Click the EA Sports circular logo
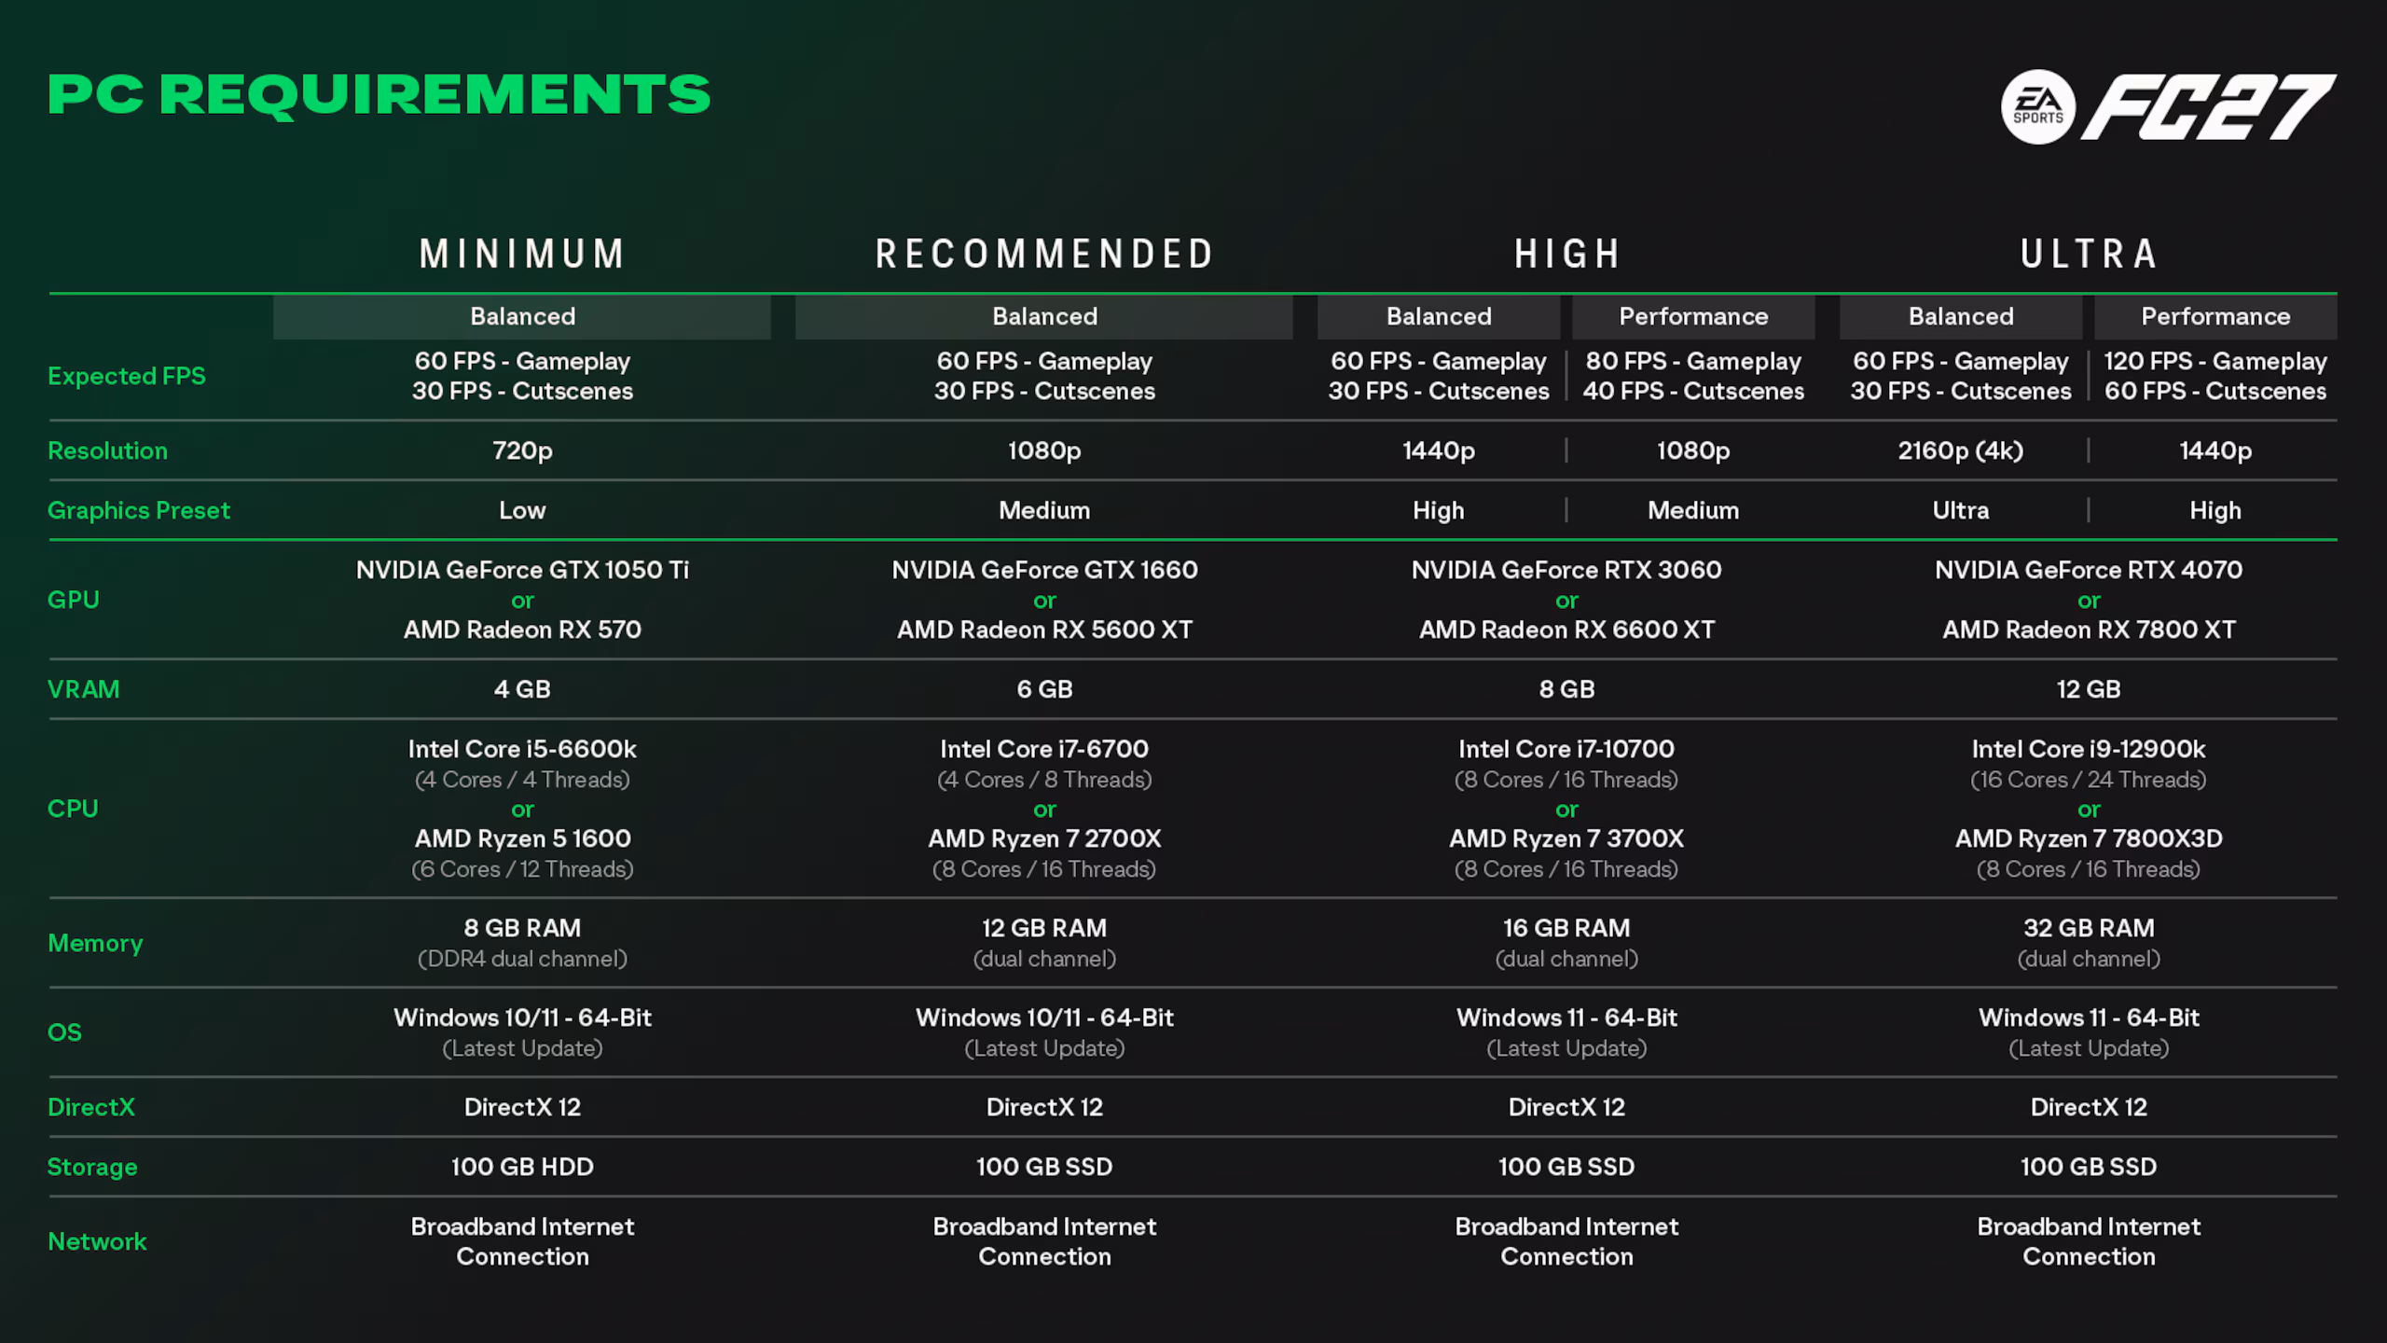Viewport: 2387px width, 1343px height. pyautogui.click(x=2038, y=107)
